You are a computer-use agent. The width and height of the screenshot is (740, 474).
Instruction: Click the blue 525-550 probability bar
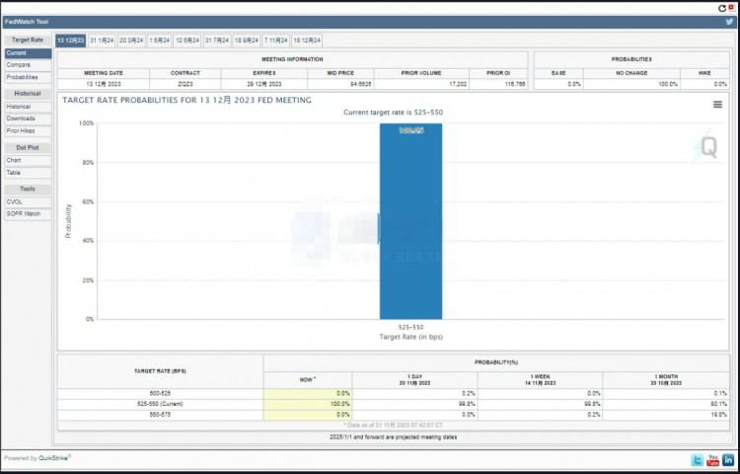[x=410, y=221]
